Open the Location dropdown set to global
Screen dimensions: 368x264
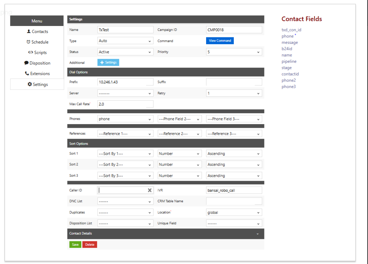(x=234, y=212)
